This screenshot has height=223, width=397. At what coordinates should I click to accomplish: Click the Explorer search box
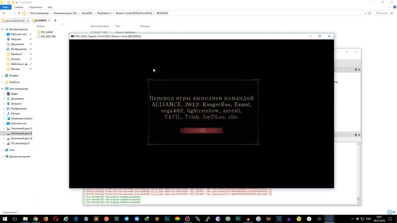(385, 13)
